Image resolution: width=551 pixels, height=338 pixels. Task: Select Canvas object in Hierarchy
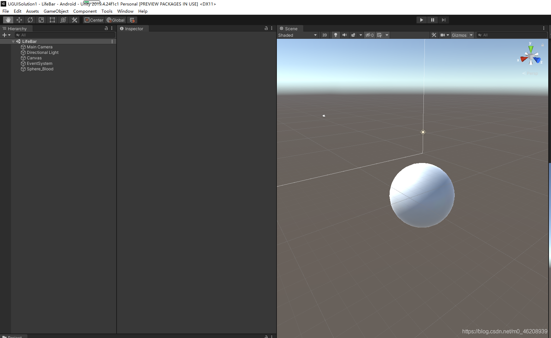click(34, 58)
